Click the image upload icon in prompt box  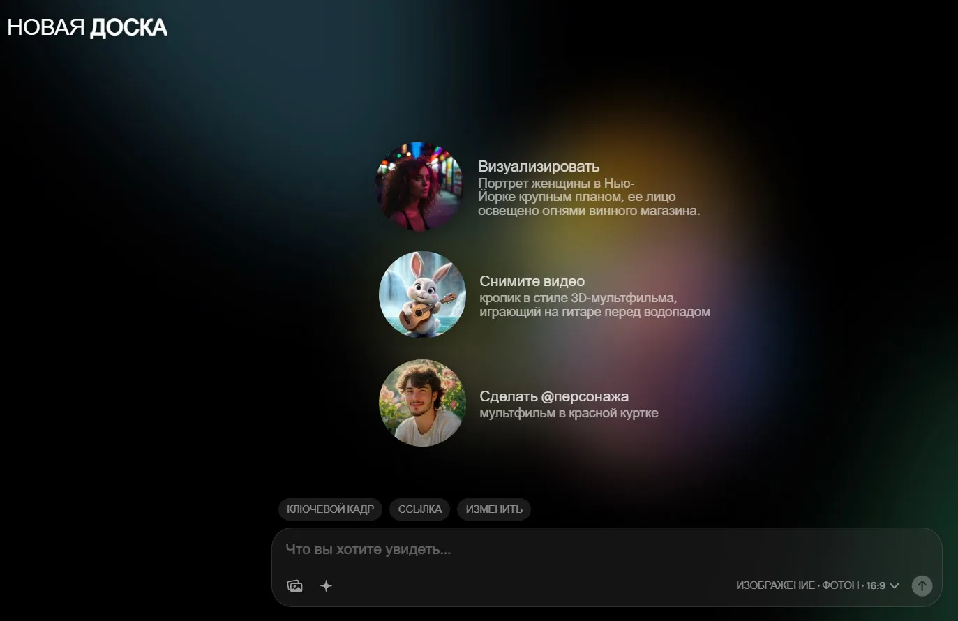click(x=295, y=586)
